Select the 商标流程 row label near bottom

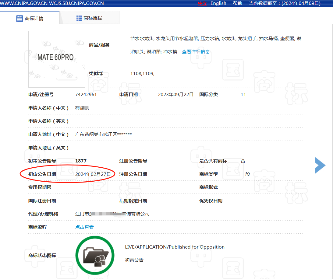37,227
